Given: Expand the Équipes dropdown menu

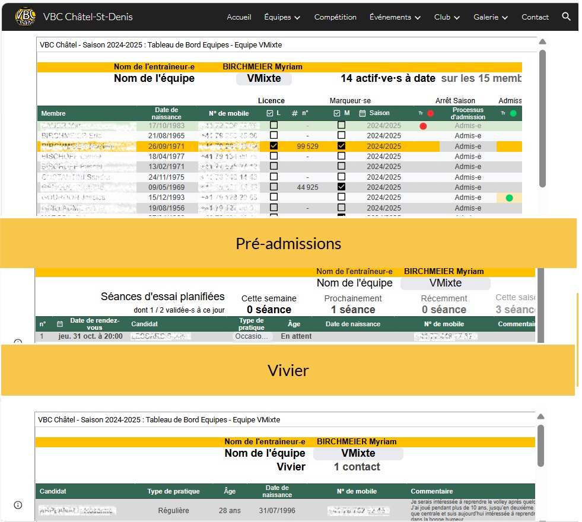Looking at the screenshot, I should [282, 17].
